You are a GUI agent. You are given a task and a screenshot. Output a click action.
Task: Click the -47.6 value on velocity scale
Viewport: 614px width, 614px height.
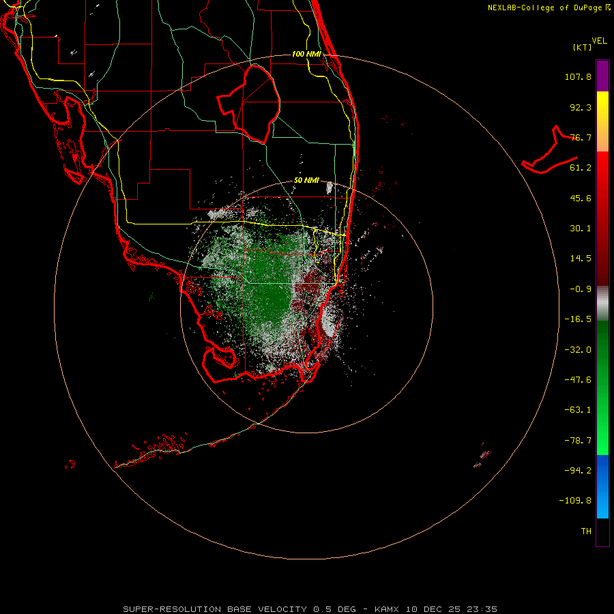(x=578, y=380)
